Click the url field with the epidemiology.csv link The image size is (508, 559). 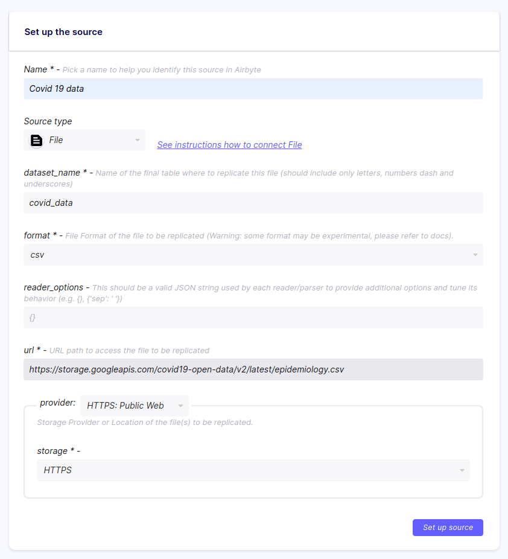[x=253, y=369]
